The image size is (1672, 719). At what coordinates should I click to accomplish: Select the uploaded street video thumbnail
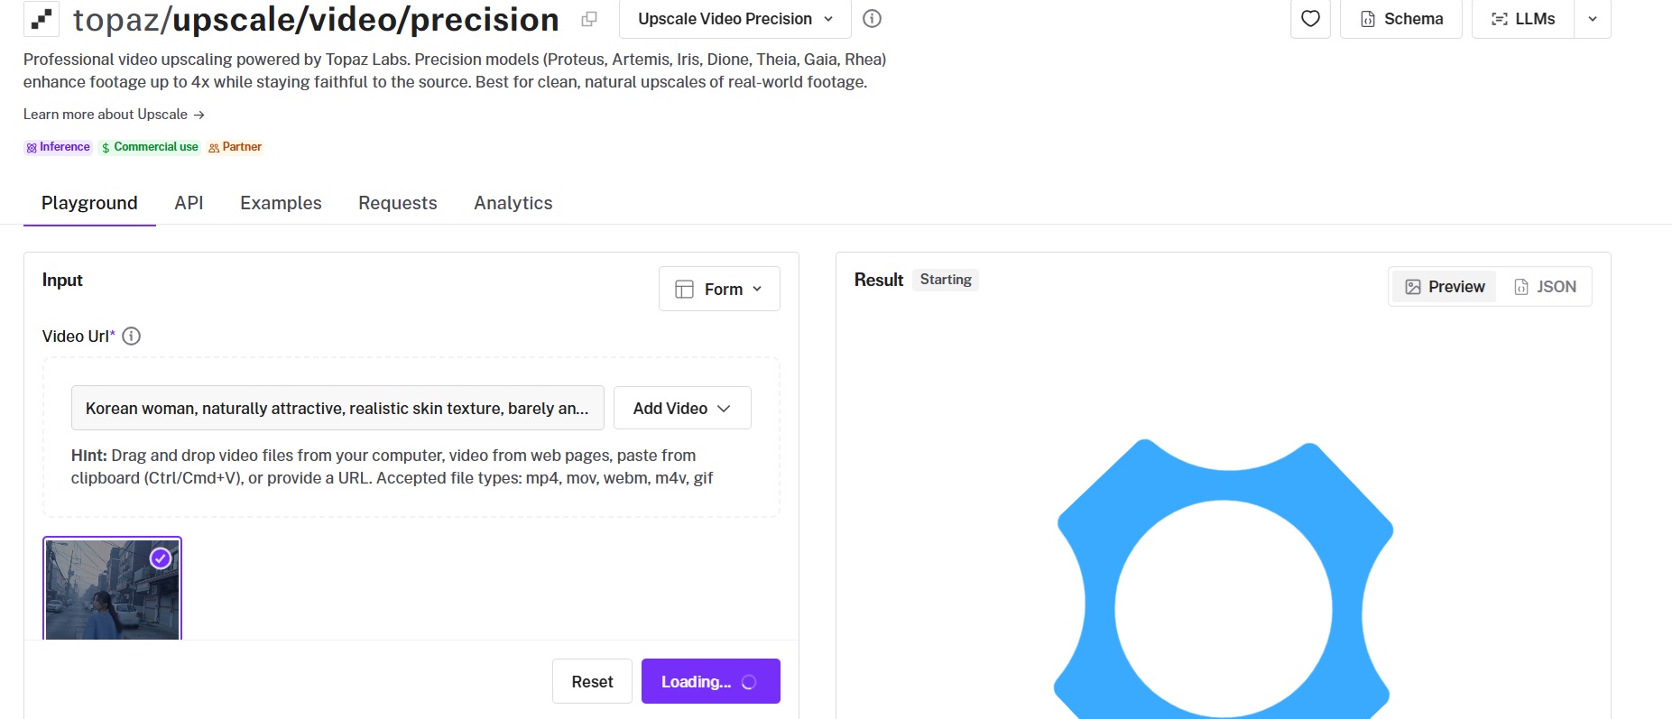[112, 588]
